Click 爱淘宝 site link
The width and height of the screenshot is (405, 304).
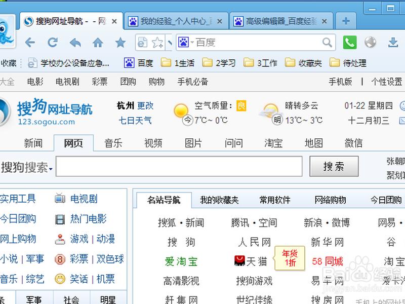coord(181,261)
